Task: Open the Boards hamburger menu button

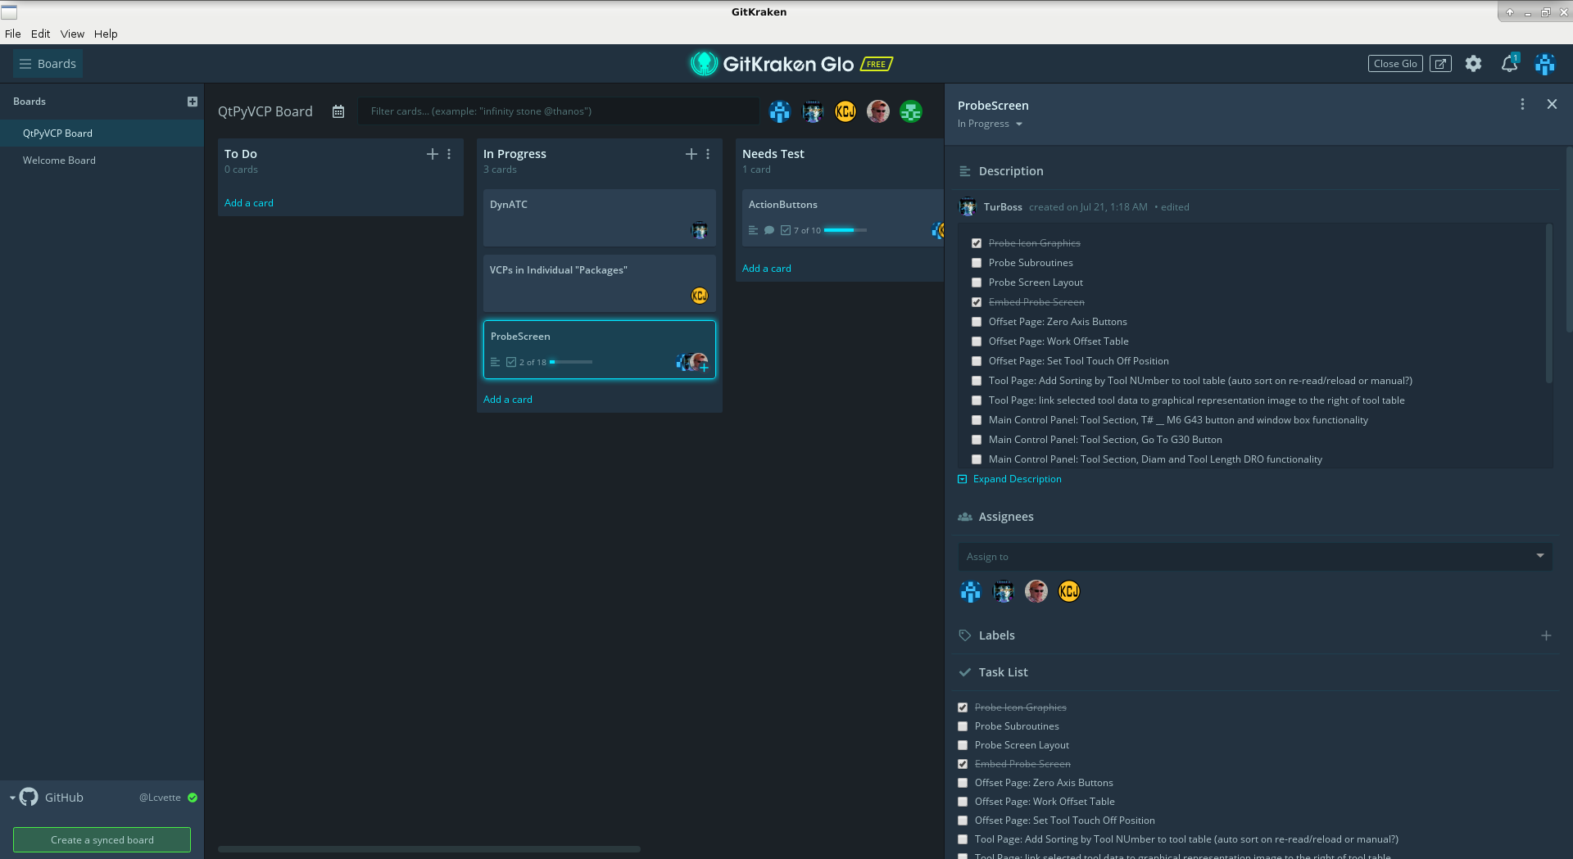Action: (48, 64)
